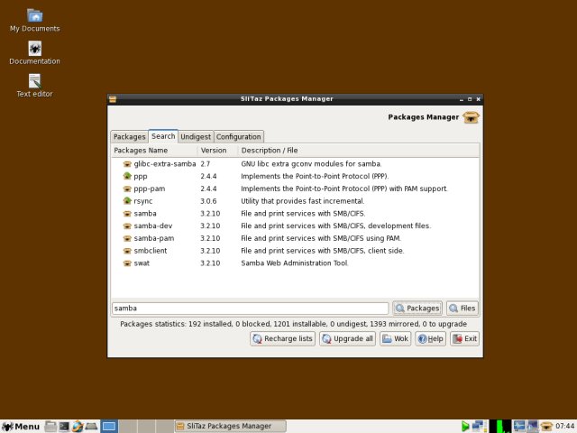Click the package box icon beside glibc-extra-samba
Screen dimensions: 577x433
pyautogui.click(x=127, y=164)
